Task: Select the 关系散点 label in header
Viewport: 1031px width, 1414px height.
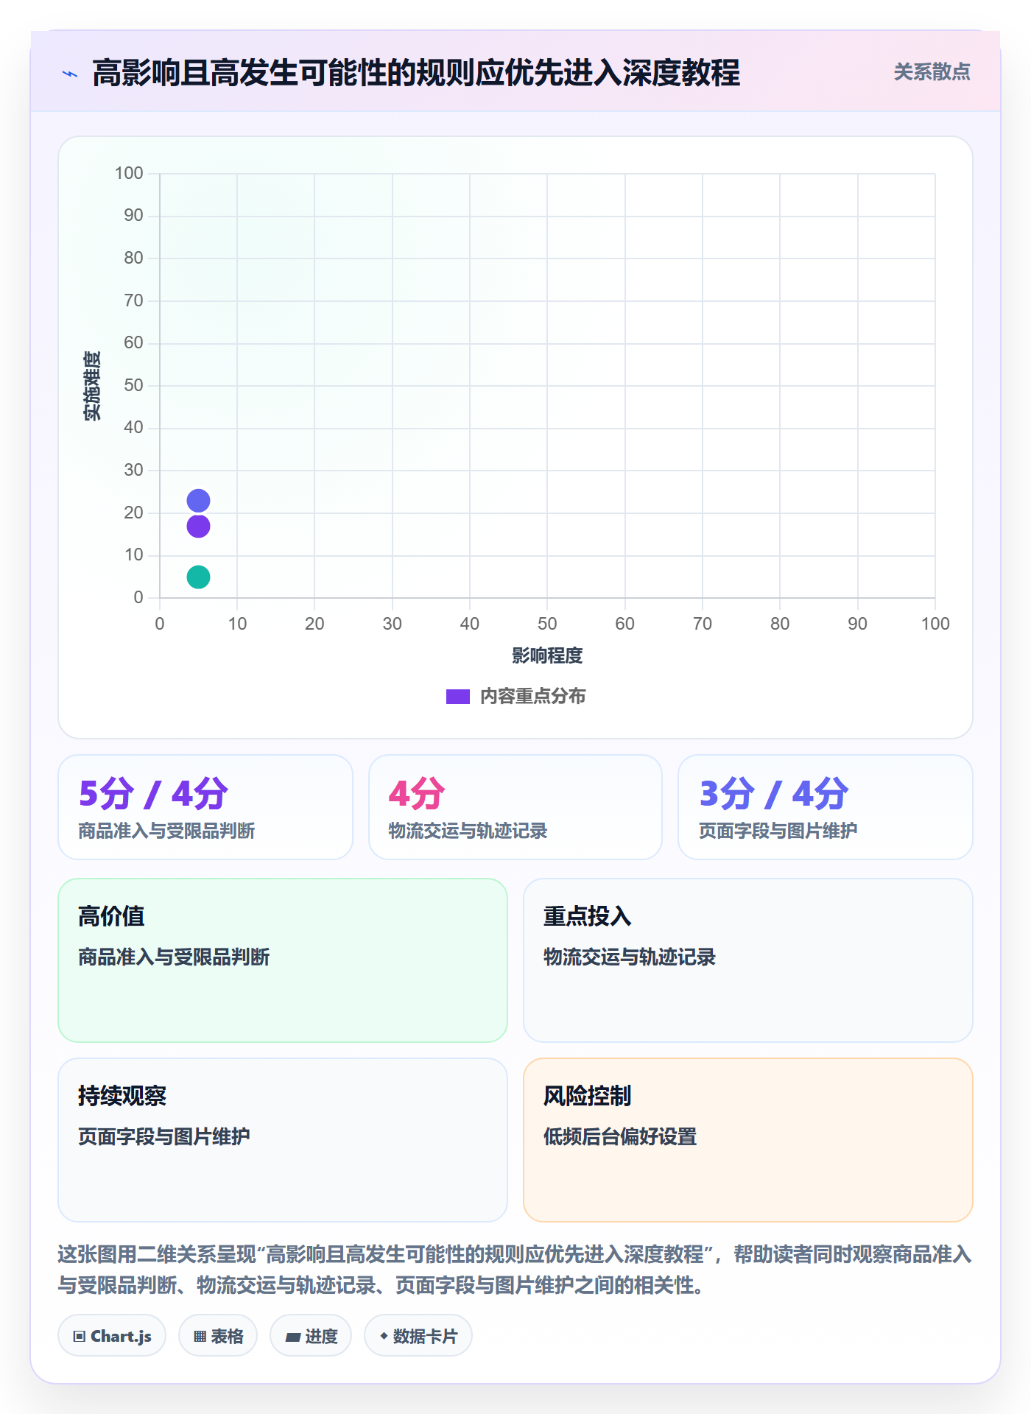Action: [932, 72]
